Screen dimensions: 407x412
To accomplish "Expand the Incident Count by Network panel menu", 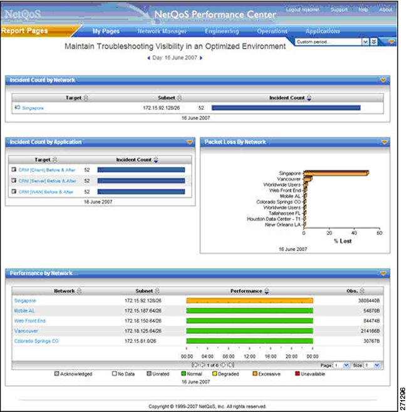I will click(383, 80).
